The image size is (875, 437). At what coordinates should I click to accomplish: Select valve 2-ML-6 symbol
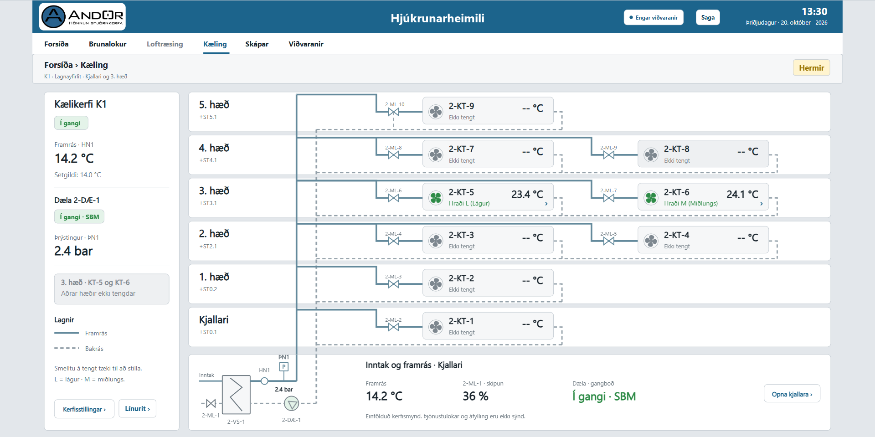click(394, 198)
